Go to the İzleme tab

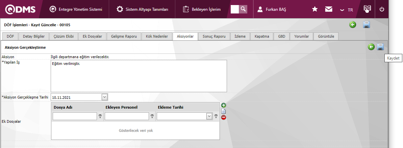240,36
